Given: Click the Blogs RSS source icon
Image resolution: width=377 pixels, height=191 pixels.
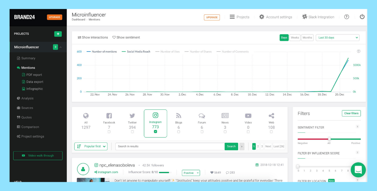Looking at the screenshot, I should [178, 116].
